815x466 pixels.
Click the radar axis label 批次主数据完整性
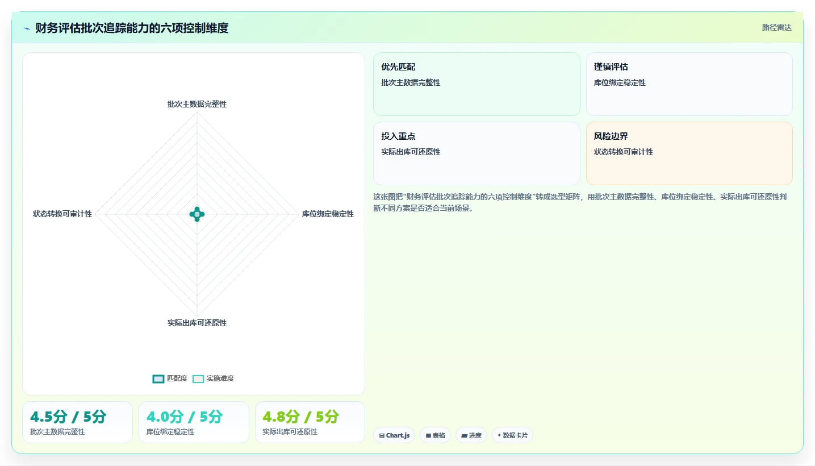(x=197, y=104)
